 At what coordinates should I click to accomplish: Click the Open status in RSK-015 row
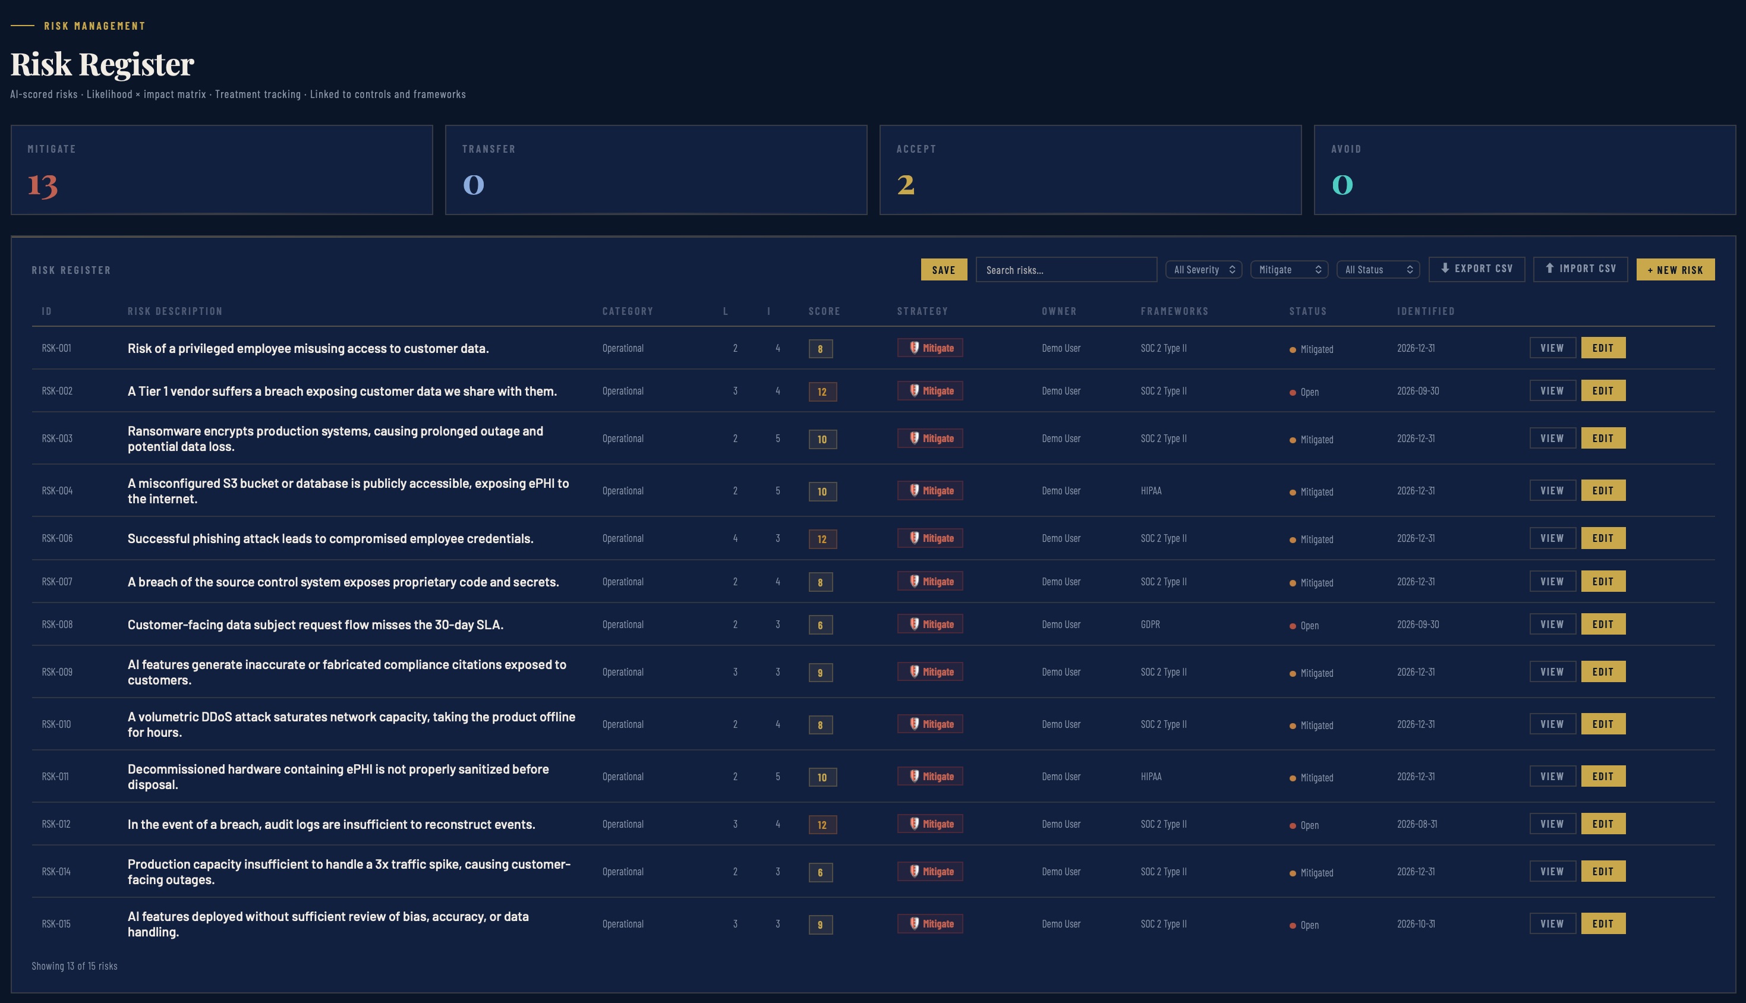(x=1304, y=925)
